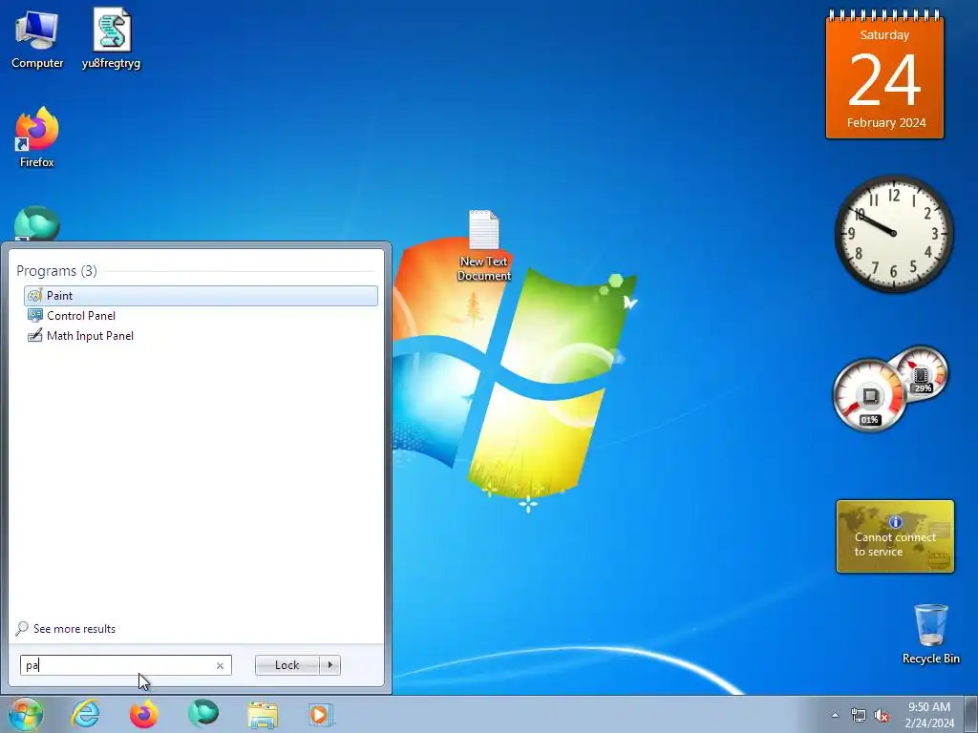This screenshot has height=733, width=978.
Task: Click the Math Input Panel pen icon
Action: coord(35,335)
